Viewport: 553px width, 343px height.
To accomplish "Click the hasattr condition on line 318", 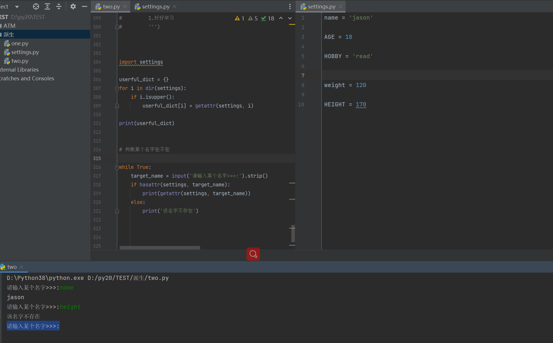I will click(180, 185).
